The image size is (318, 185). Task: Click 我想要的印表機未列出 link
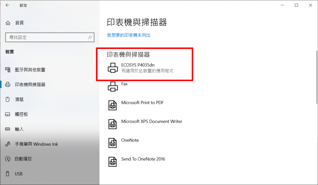(129, 35)
